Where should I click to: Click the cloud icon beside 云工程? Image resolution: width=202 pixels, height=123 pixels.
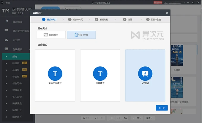[x=6, y=40]
